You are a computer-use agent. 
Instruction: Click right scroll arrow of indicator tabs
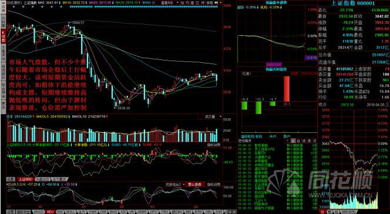point(235,212)
